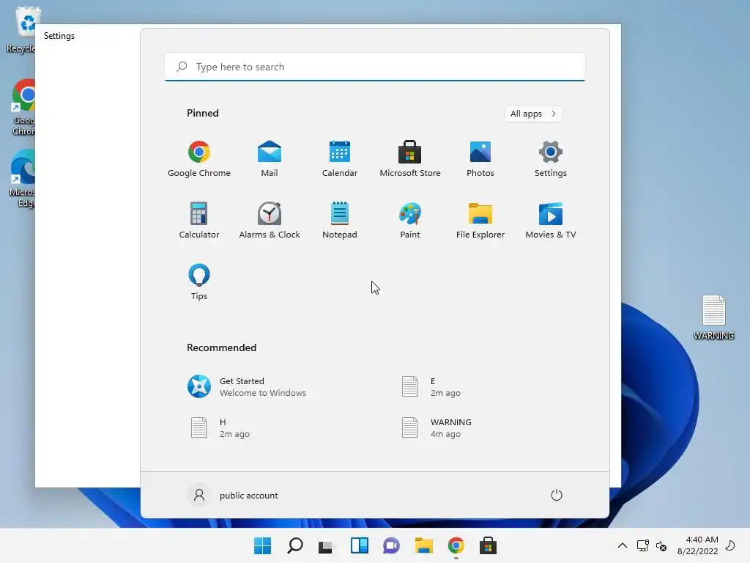
Task: Open Task View on the taskbar
Action: click(326, 545)
